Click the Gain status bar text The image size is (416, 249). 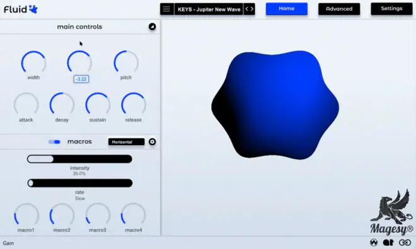tap(8, 243)
